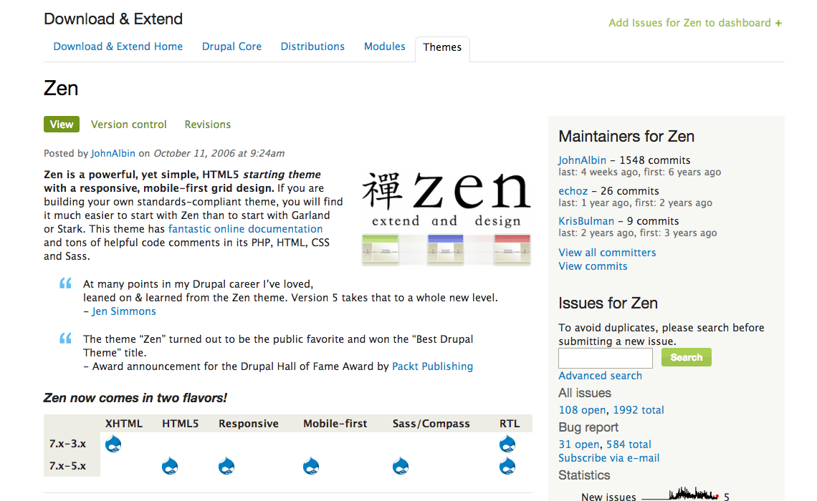
Task: Switch to the Modules tab
Action: tap(385, 47)
